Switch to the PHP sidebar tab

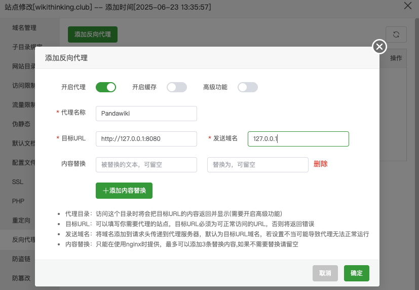(18, 201)
